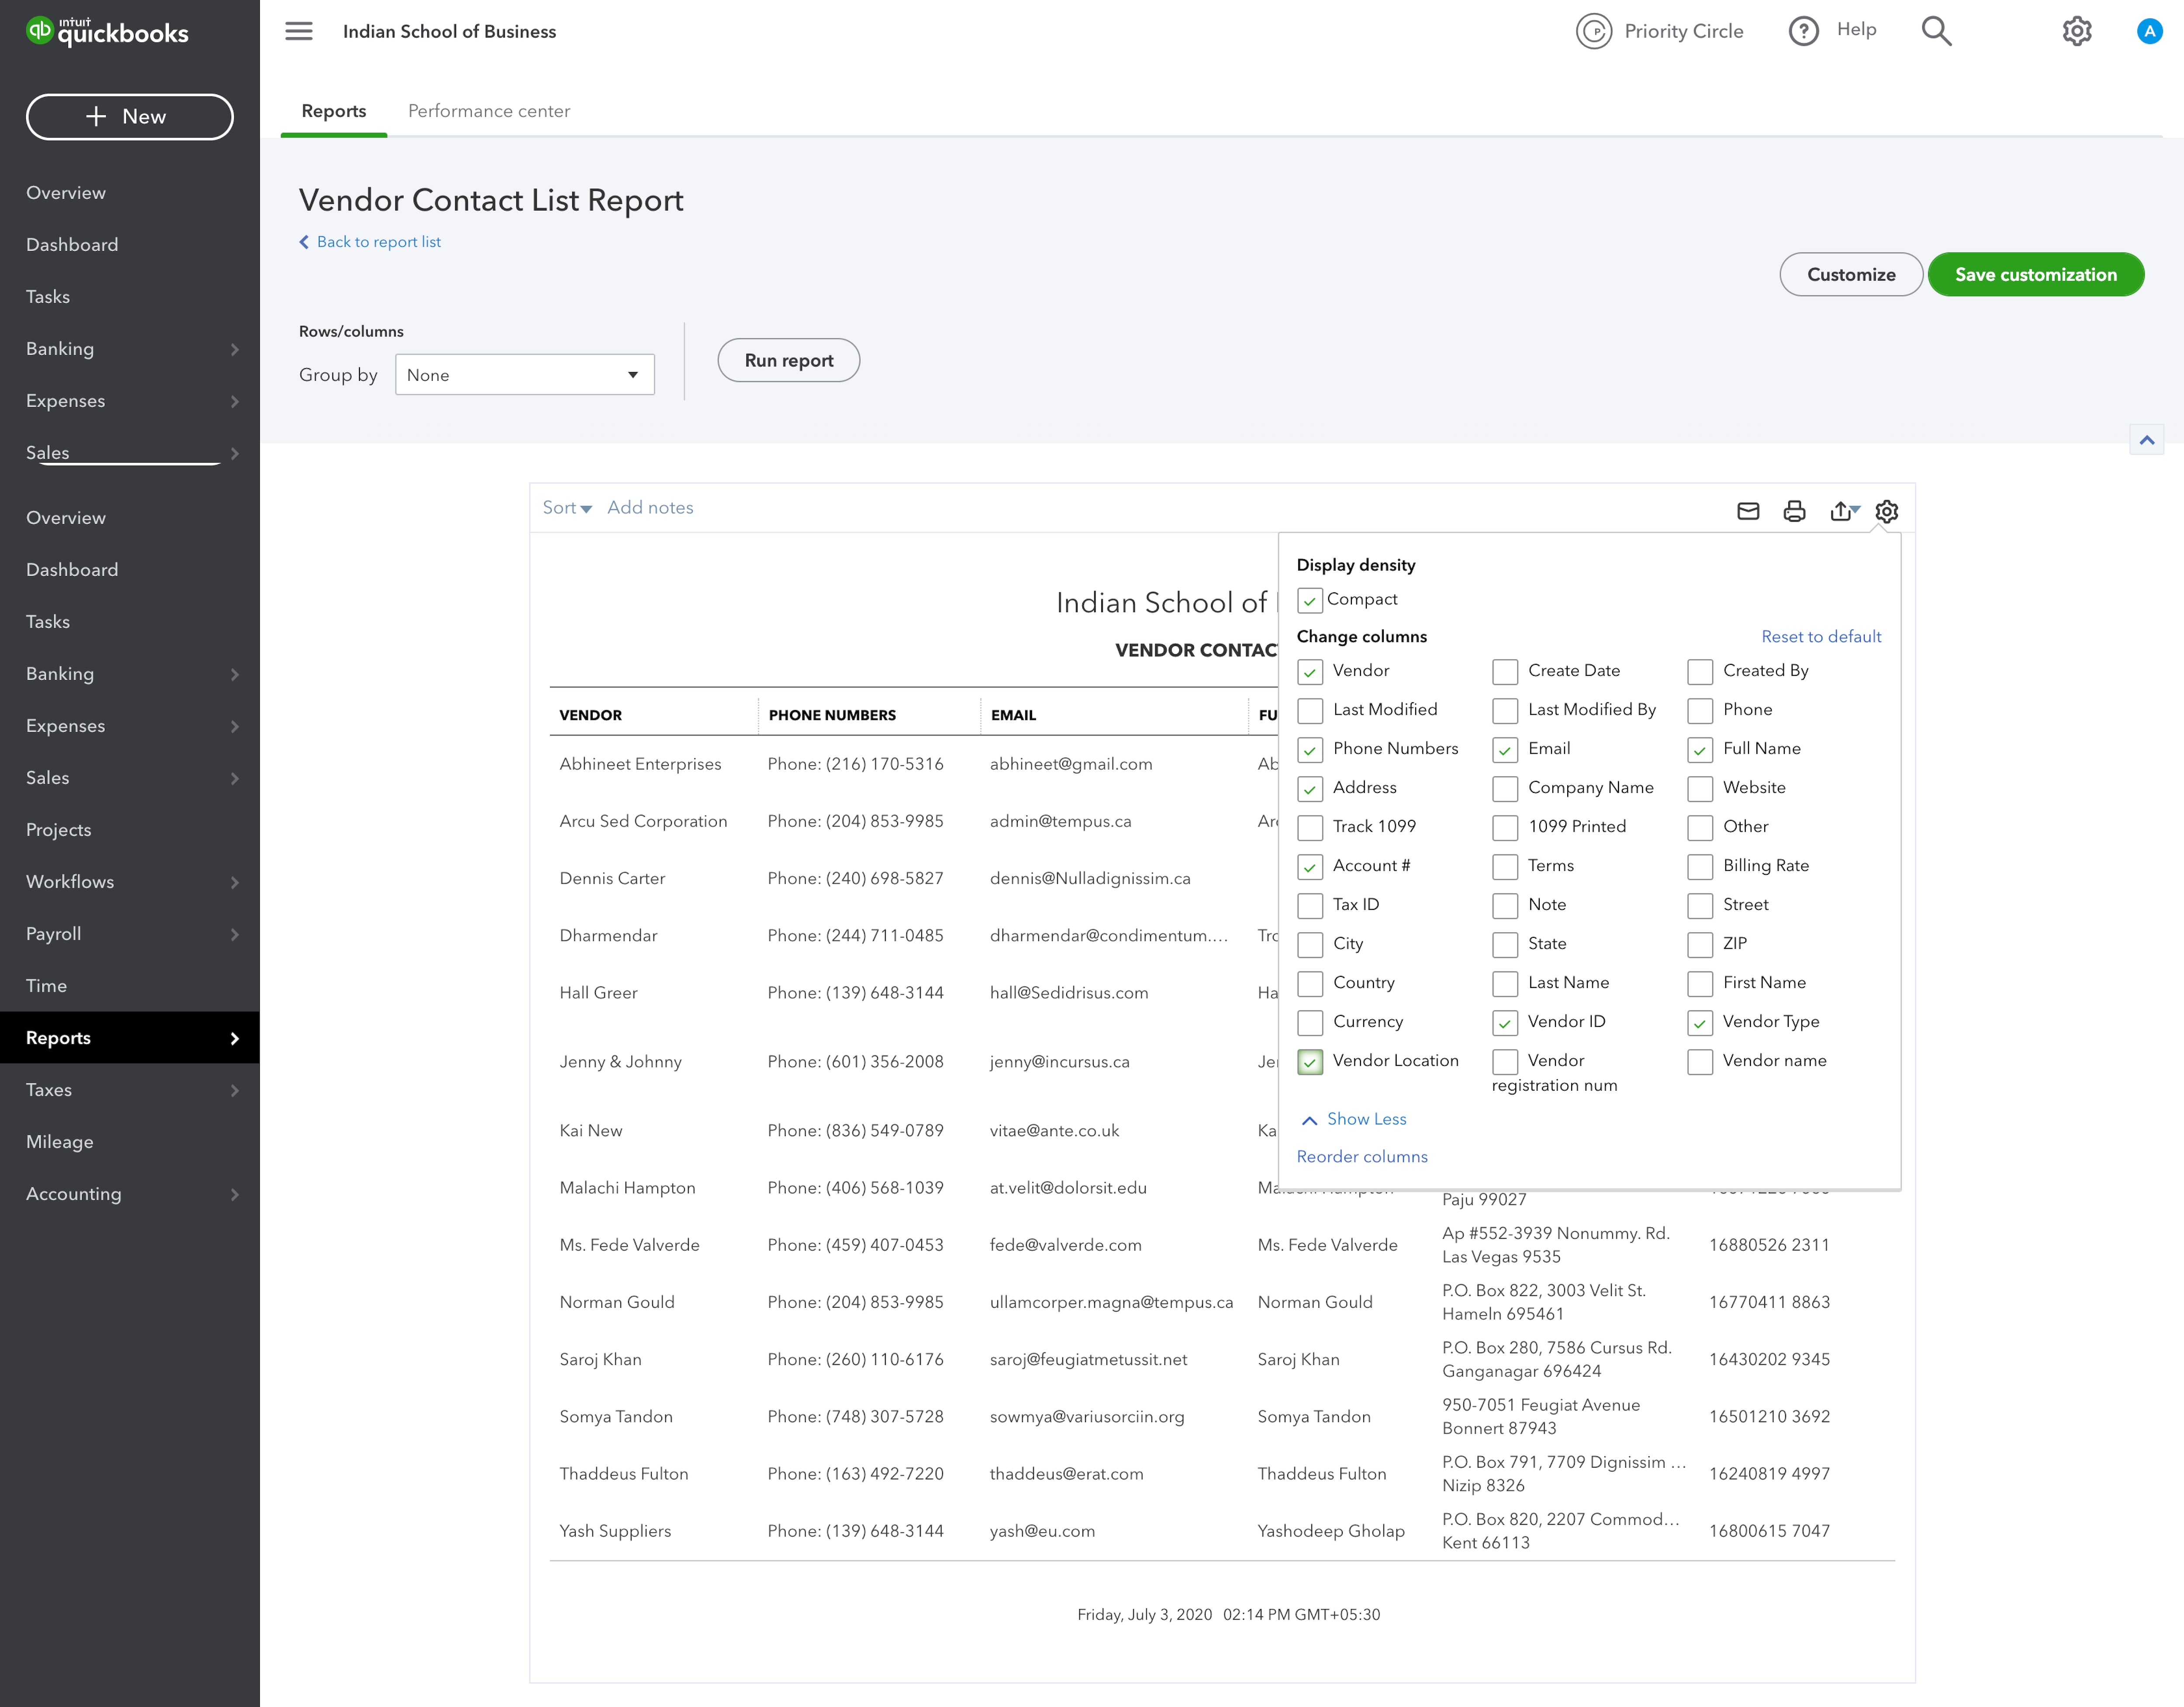2184x1707 pixels.
Task: Go back to report list
Action: pos(370,242)
